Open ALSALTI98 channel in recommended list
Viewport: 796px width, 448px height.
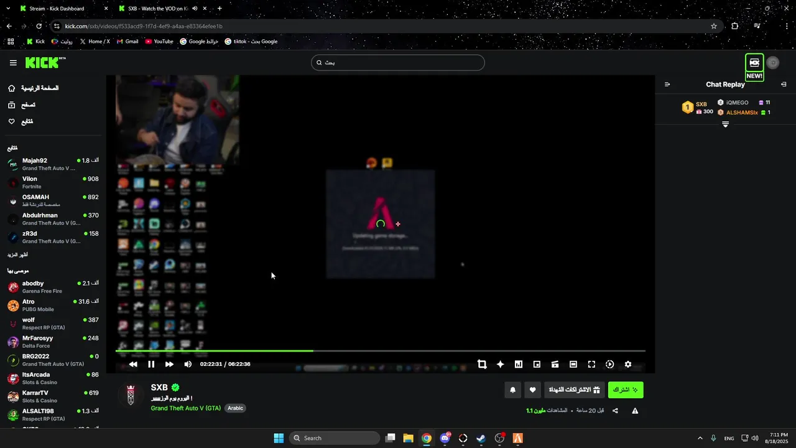(x=53, y=414)
